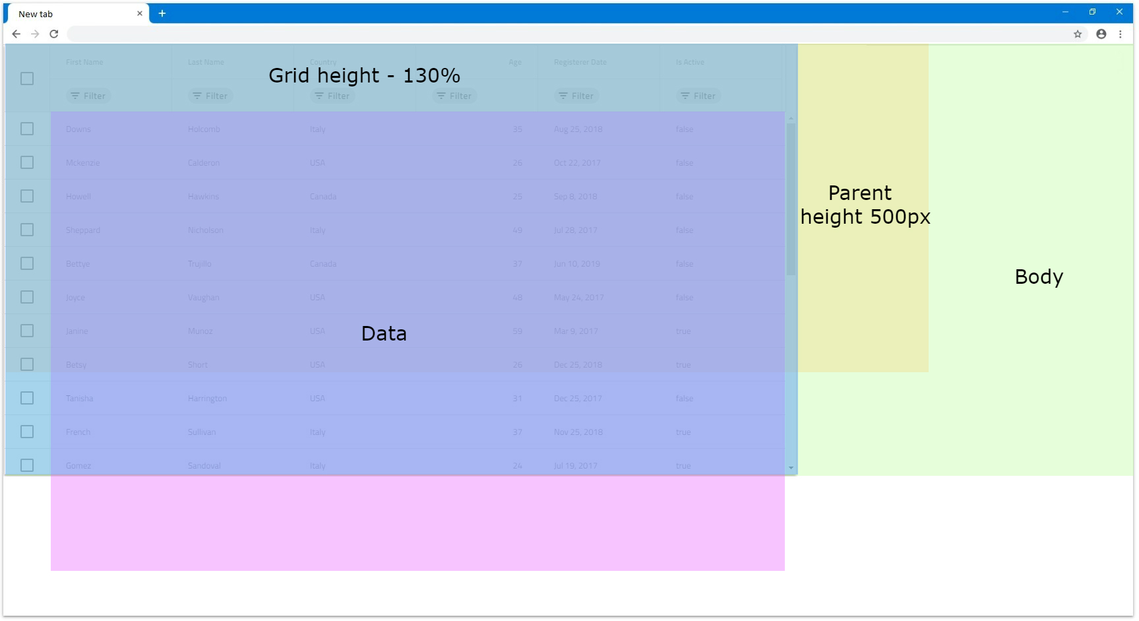Click the Last Name column header
Viewport: 1139px width, 621px height.
[x=206, y=62]
